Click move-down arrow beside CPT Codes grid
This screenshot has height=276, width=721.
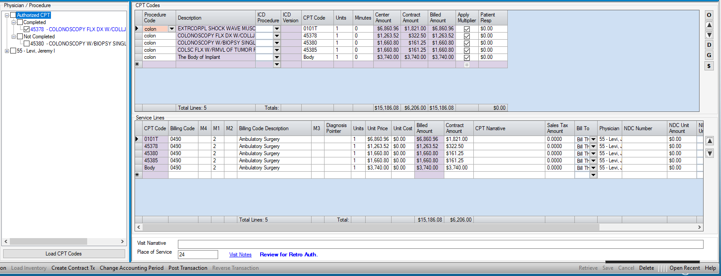[709, 35]
